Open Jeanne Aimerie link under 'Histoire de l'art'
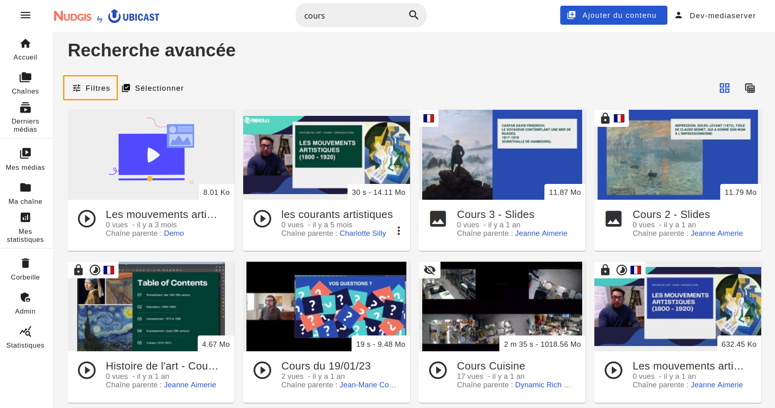 tap(190, 385)
